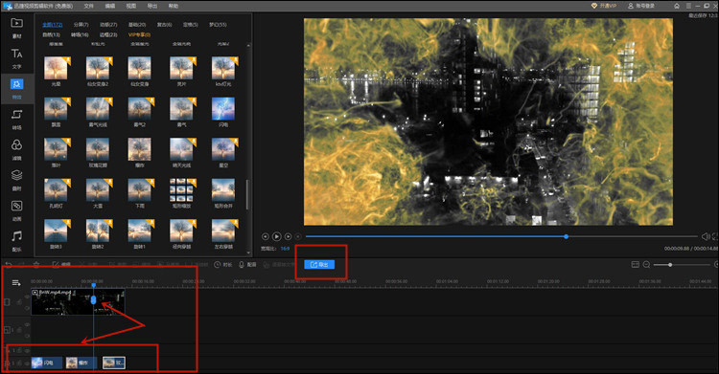Toggle visibility eye on effects track

pos(27,363)
